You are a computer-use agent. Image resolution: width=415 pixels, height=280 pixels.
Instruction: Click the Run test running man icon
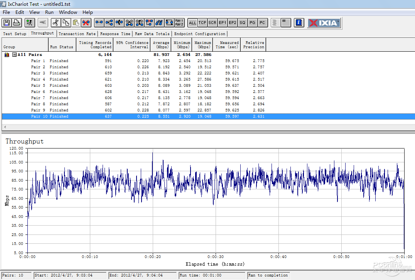[30, 23]
